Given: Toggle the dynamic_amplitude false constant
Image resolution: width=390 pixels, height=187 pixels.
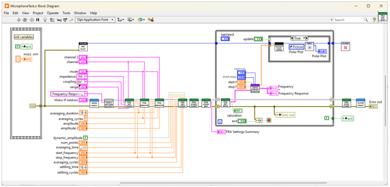Looking at the screenshot, I should (85, 138).
